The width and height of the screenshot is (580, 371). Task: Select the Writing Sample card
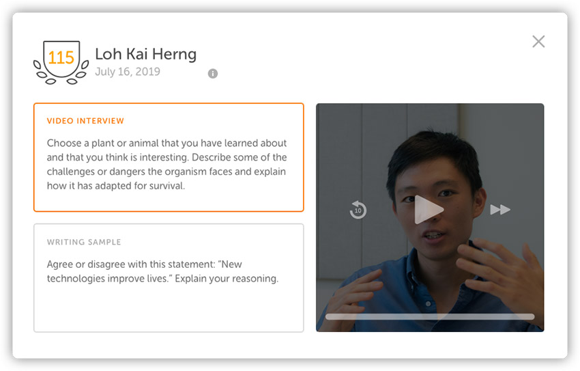pos(169,277)
